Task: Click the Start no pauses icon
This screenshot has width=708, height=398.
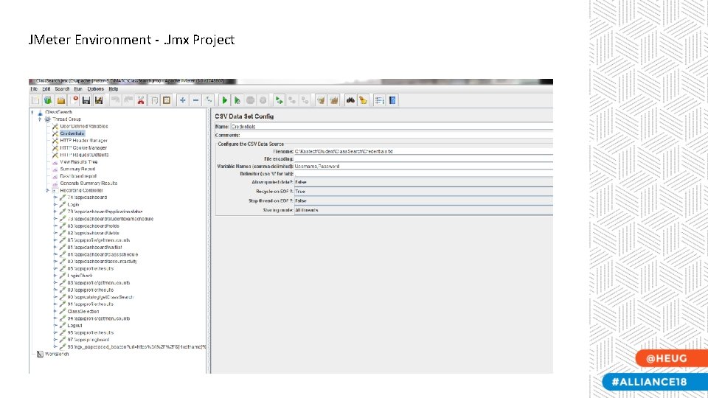Action: point(237,100)
